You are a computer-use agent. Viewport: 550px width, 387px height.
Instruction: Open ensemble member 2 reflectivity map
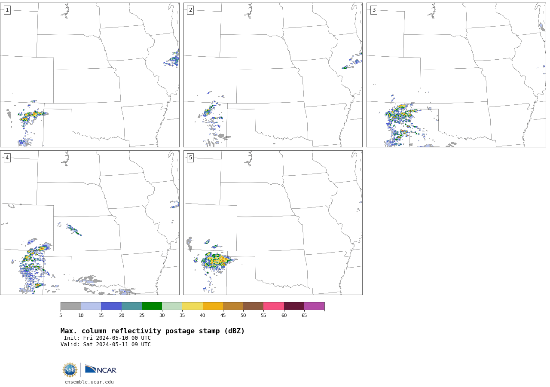coord(273,75)
